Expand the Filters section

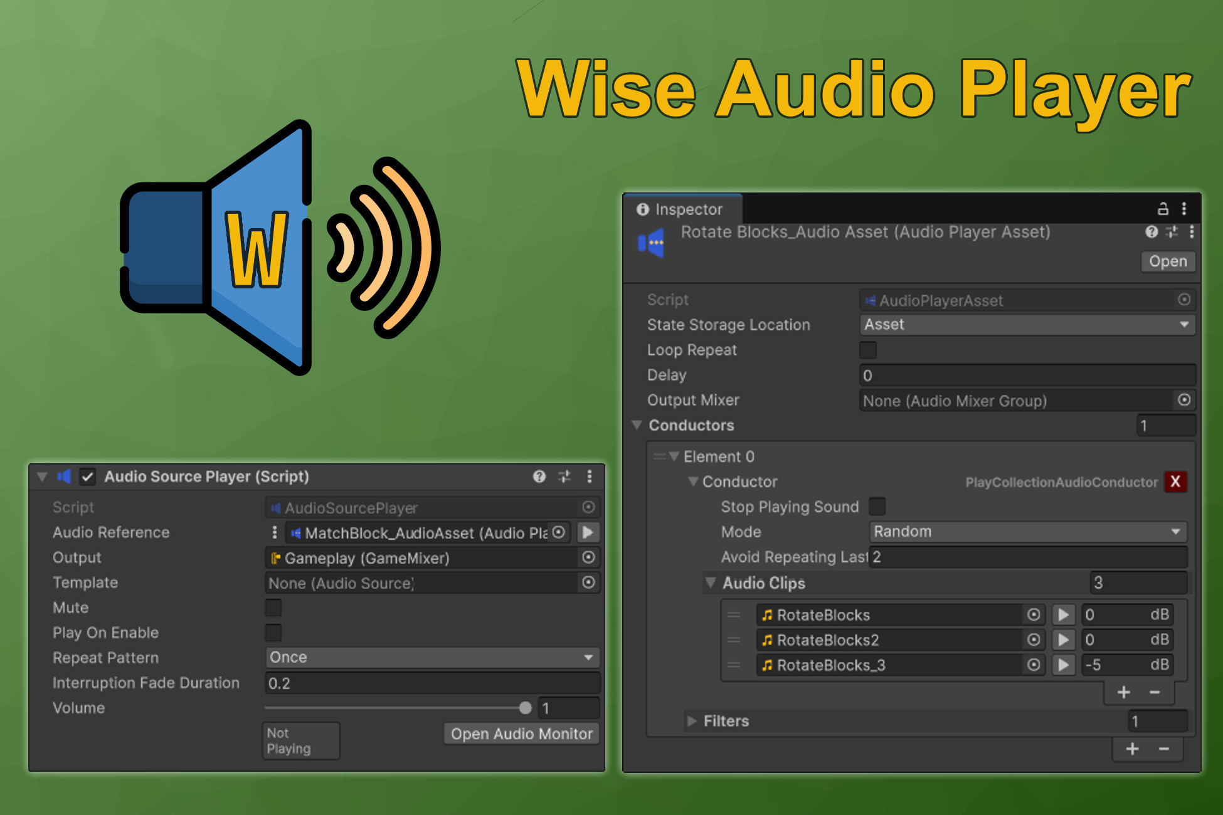click(692, 721)
